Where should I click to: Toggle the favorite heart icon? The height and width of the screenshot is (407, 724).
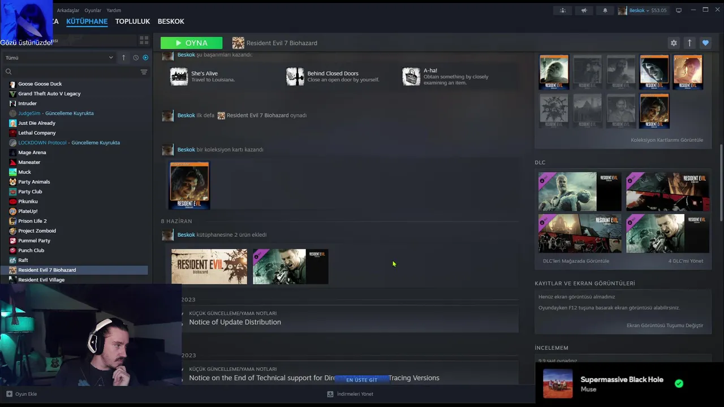click(x=705, y=43)
